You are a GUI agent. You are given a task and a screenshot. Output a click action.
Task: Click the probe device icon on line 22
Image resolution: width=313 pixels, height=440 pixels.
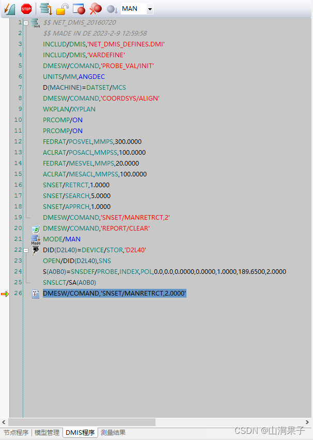coord(36,250)
